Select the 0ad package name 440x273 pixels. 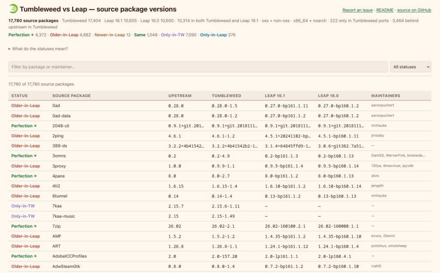pos(56,106)
